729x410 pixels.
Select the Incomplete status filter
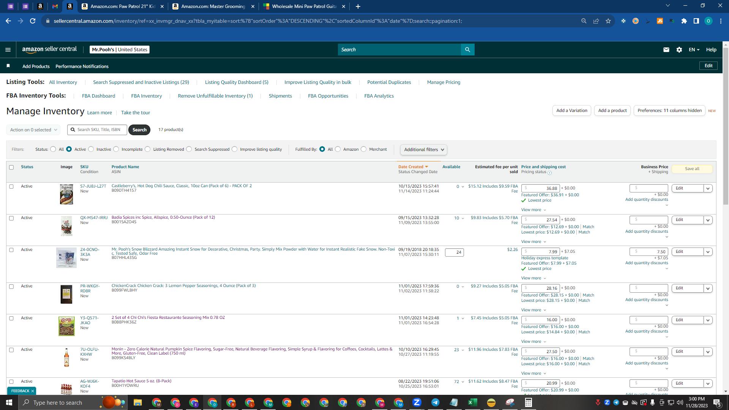(116, 149)
